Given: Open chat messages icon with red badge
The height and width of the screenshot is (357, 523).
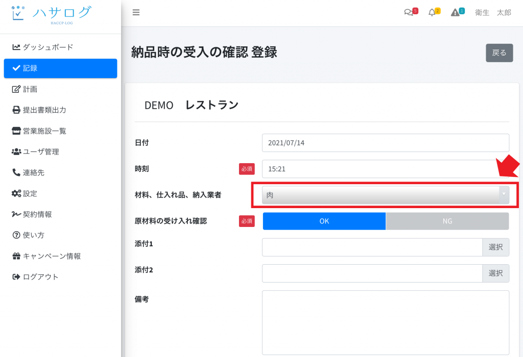Looking at the screenshot, I should coord(411,12).
